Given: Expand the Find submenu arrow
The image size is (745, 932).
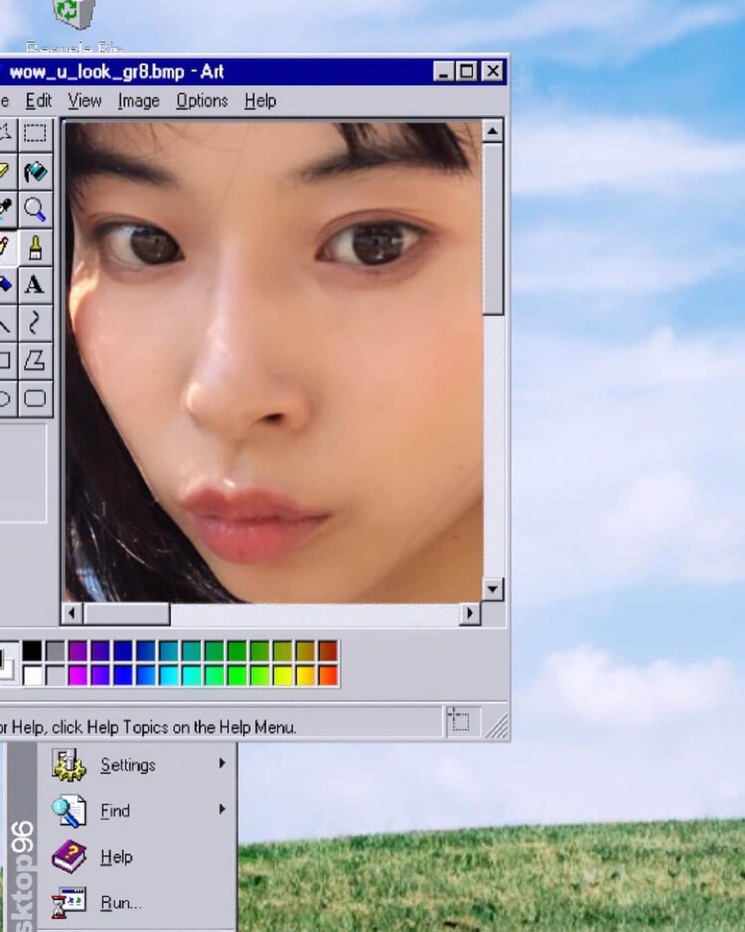Looking at the screenshot, I should click(222, 809).
